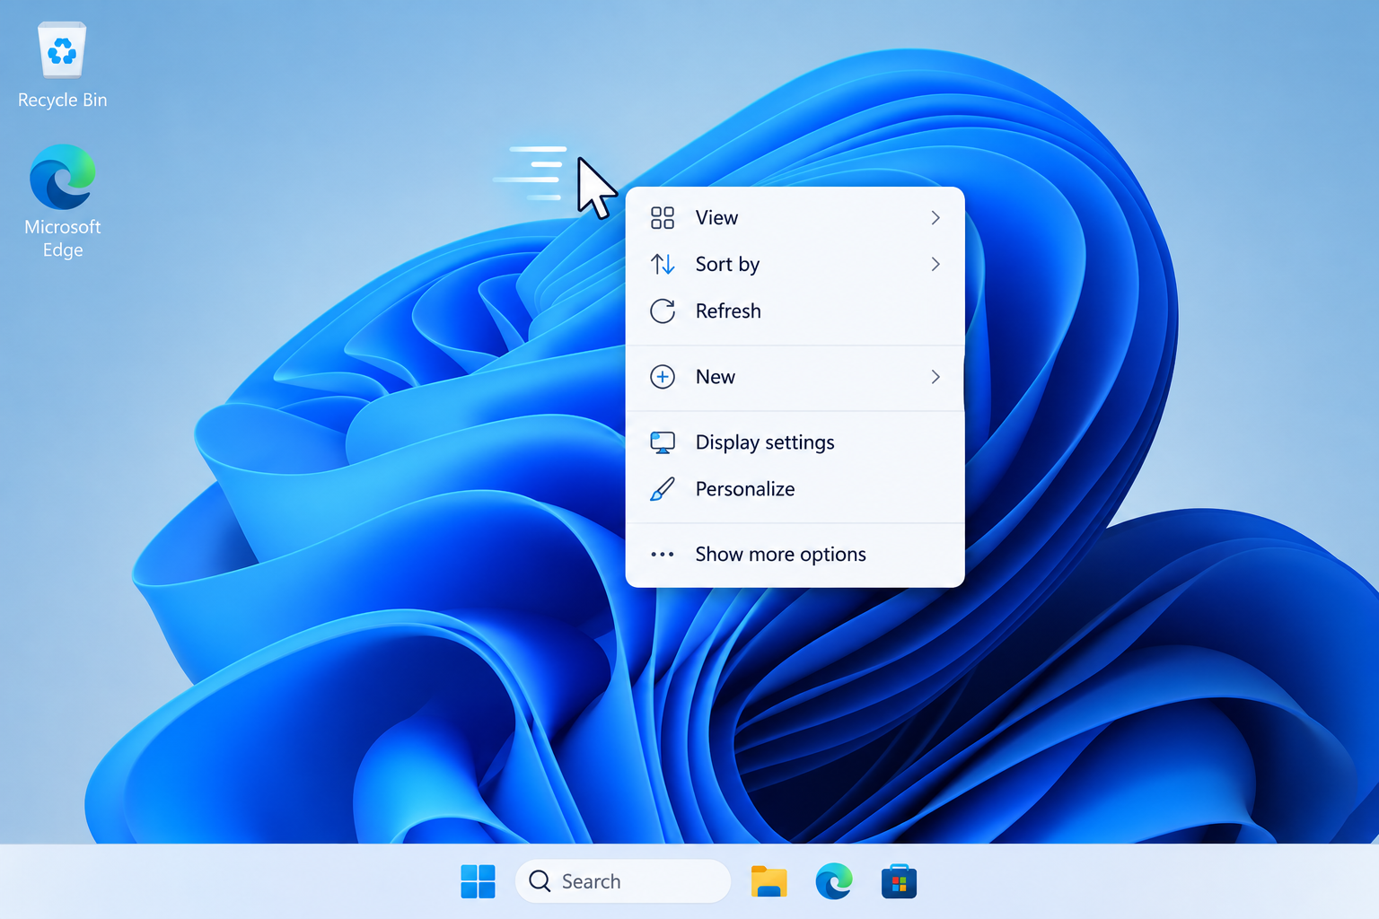Choose View in the context menu

tap(795, 218)
